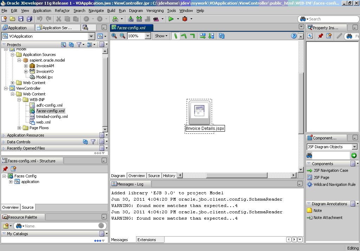Click the Rebuild project icon
360x251 pixels.
pos(139,19)
